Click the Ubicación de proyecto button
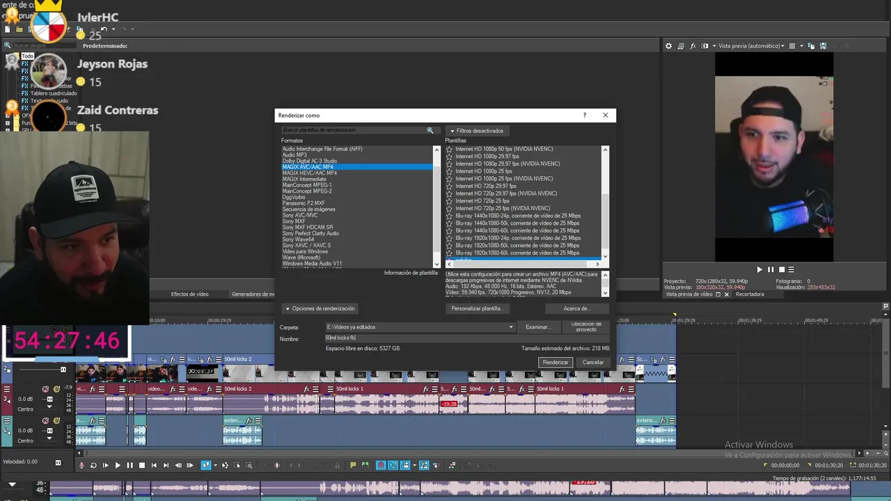Image resolution: width=891 pixels, height=501 pixels. 586,327
